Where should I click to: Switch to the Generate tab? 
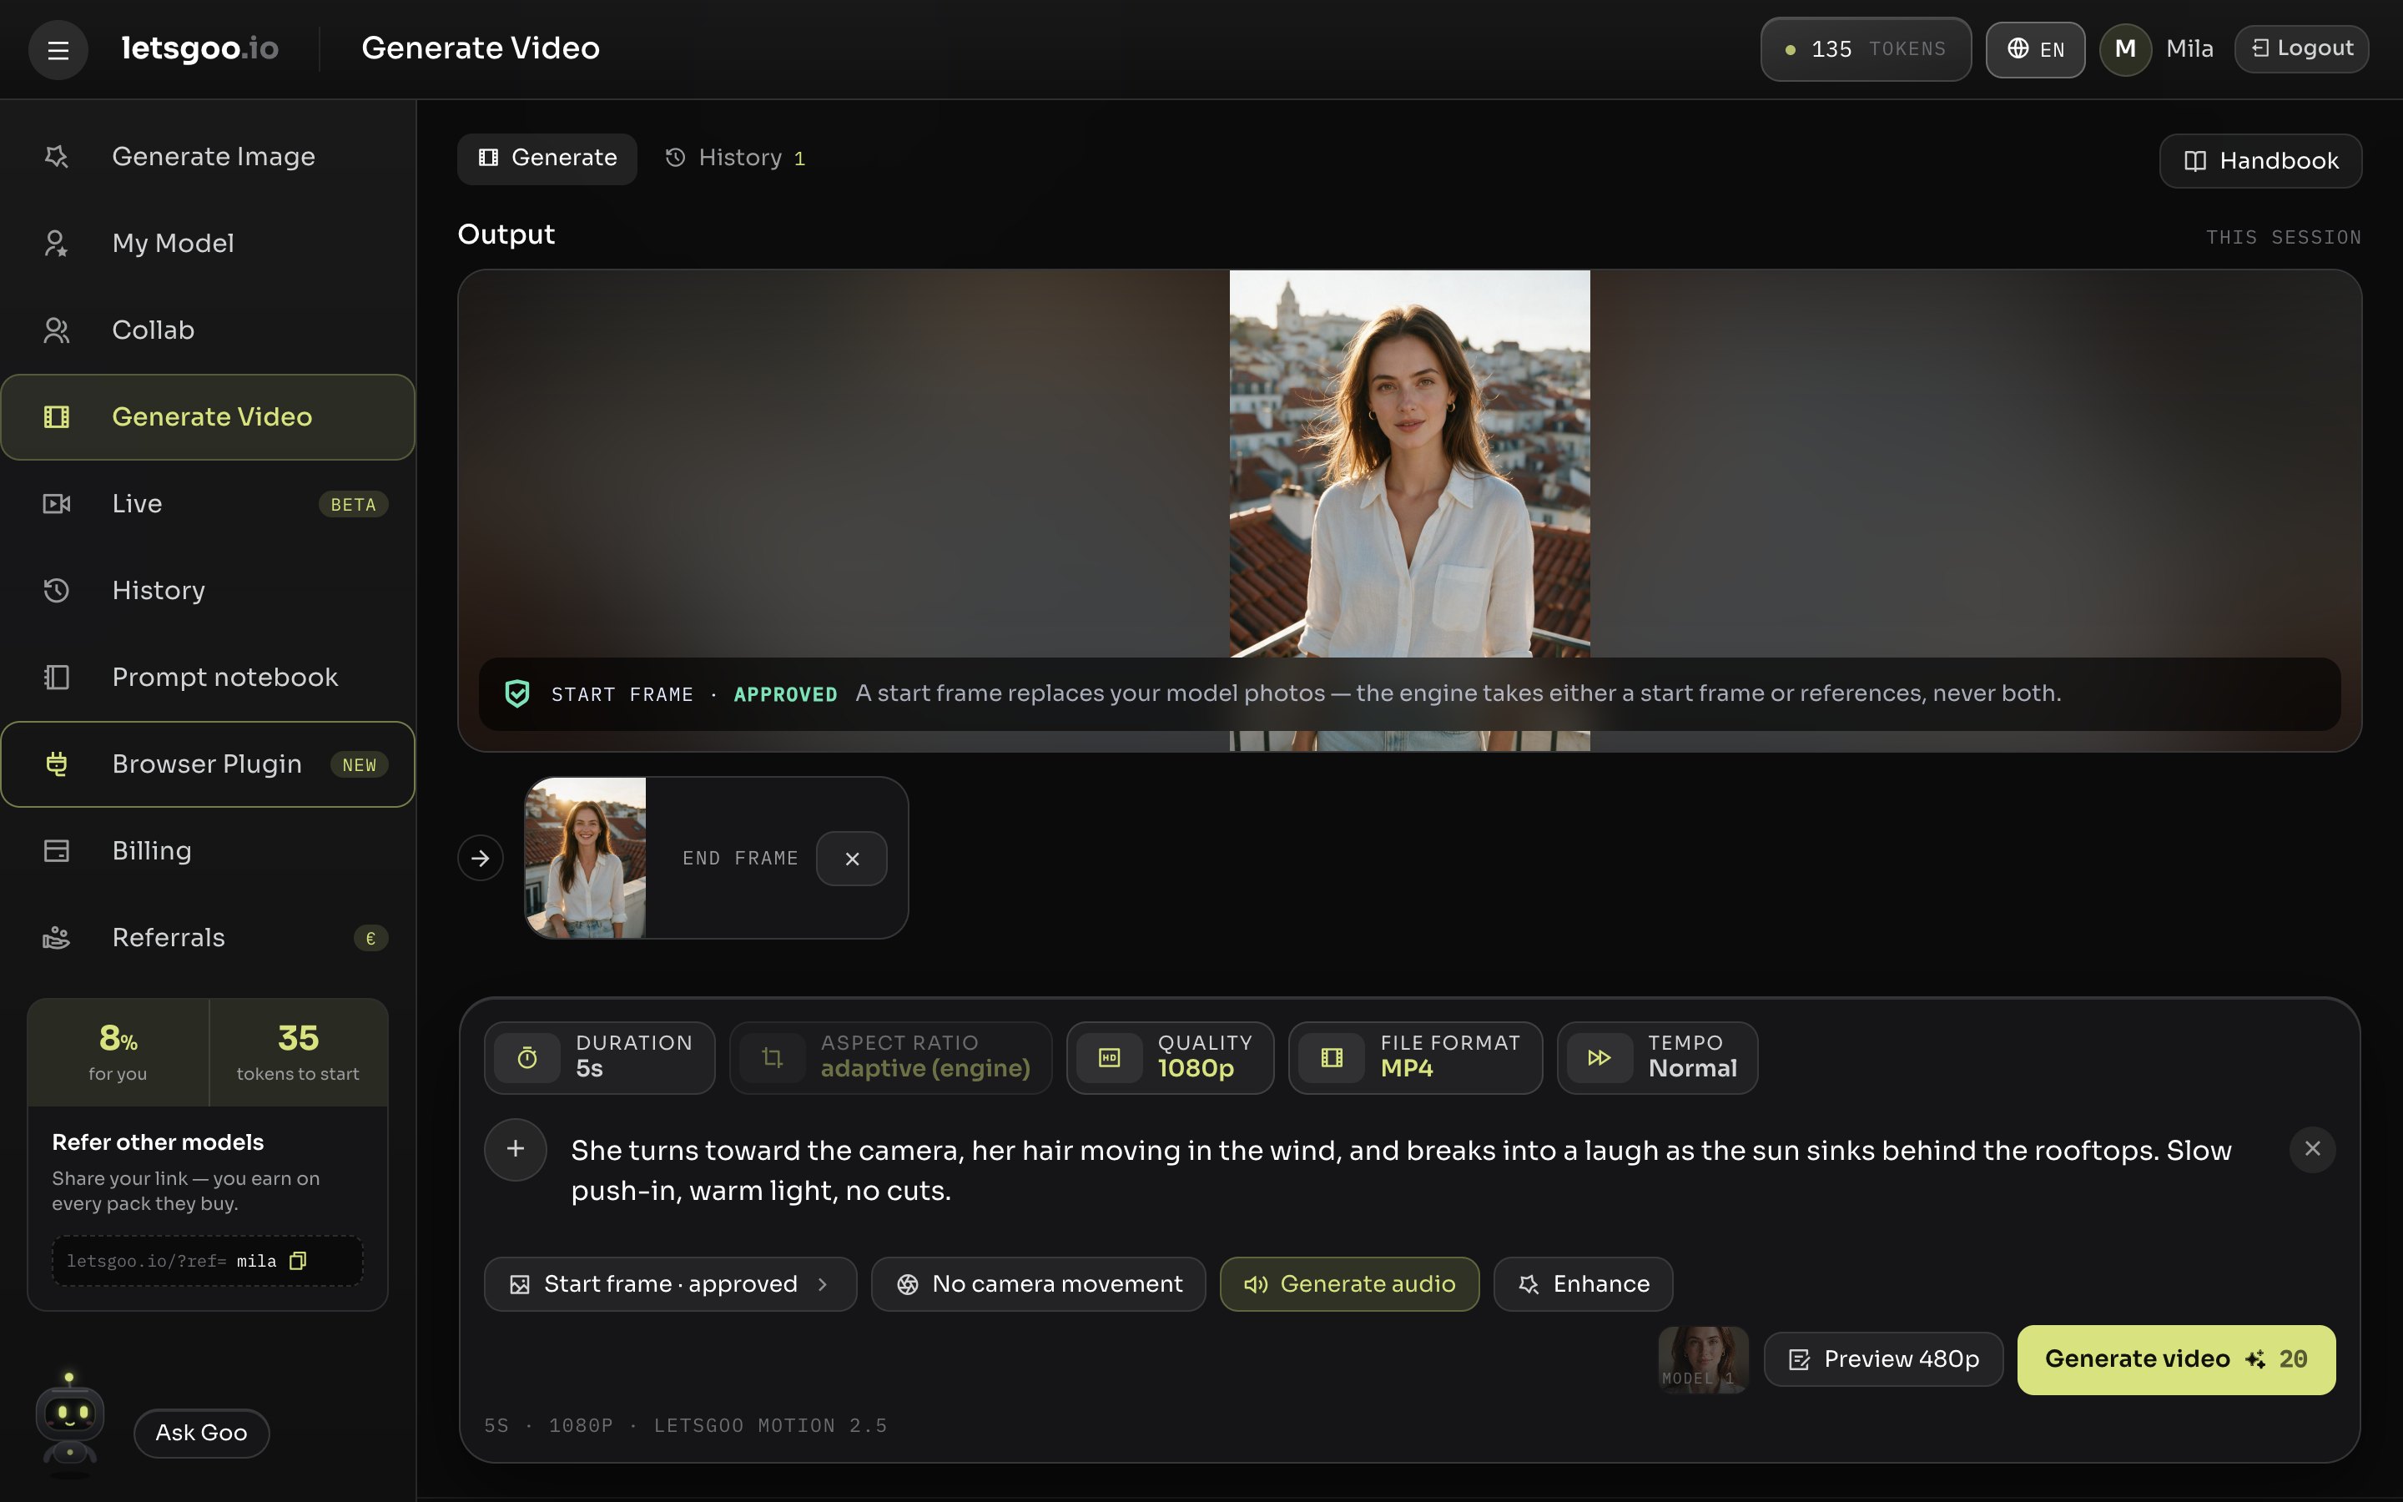tap(547, 158)
